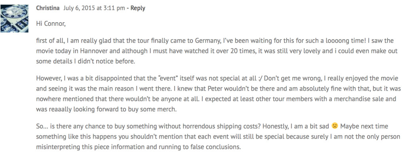This screenshot has height=154, width=405.
Task: Click the commenter name Christina
Action: (48, 8)
